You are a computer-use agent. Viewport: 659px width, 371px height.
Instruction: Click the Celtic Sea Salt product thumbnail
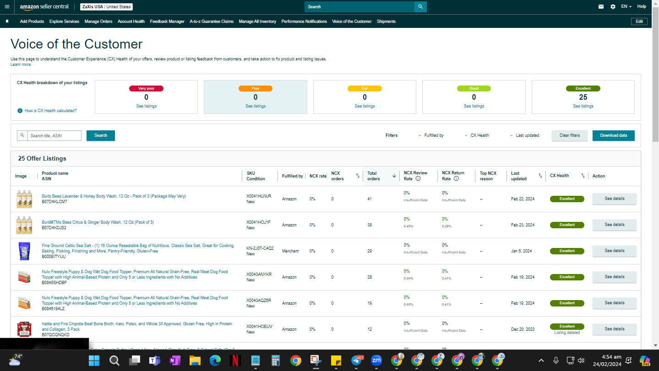click(x=24, y=251)
